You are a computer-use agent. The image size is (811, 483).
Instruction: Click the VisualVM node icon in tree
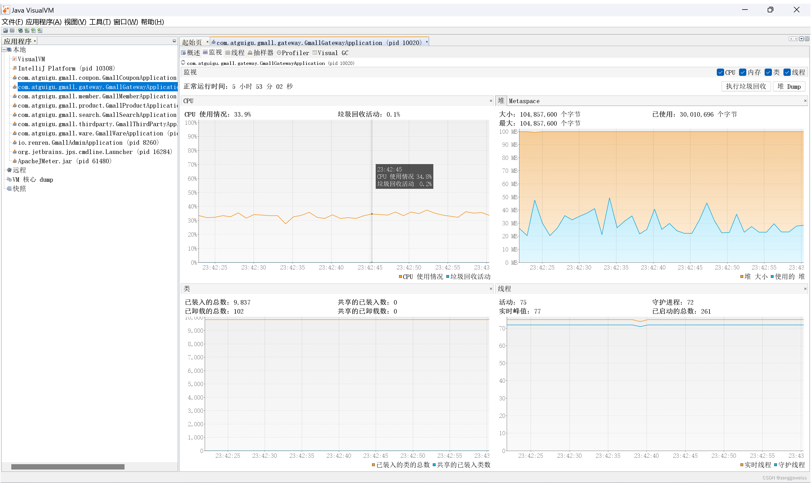pos(15,59)
